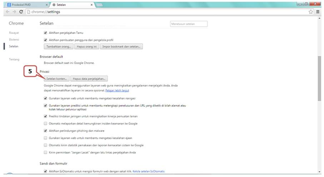Select Setelan in the sidebar
The image size is (324, 177).
click(x=14, y=46)
